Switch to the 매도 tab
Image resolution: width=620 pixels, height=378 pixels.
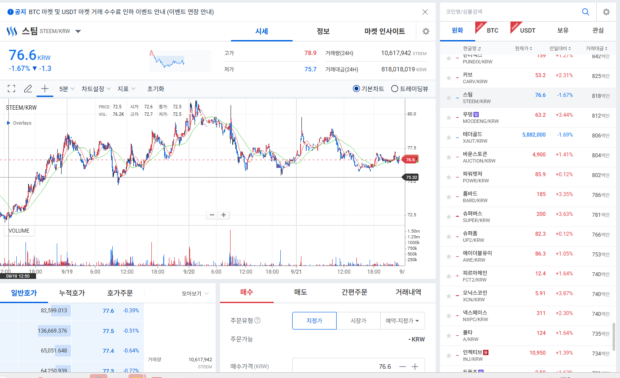pos(301,292)
